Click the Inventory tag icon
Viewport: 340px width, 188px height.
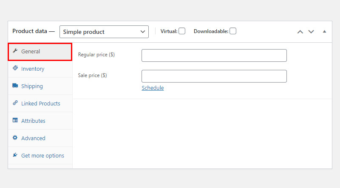[x=15, y=68]
